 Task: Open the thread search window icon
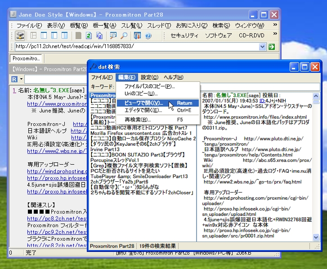(x=113, y=36)
